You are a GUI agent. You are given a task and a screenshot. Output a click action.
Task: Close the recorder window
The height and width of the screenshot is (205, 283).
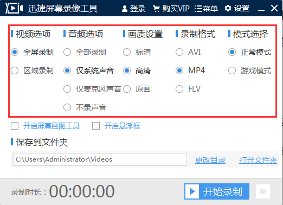click(274, 8)
